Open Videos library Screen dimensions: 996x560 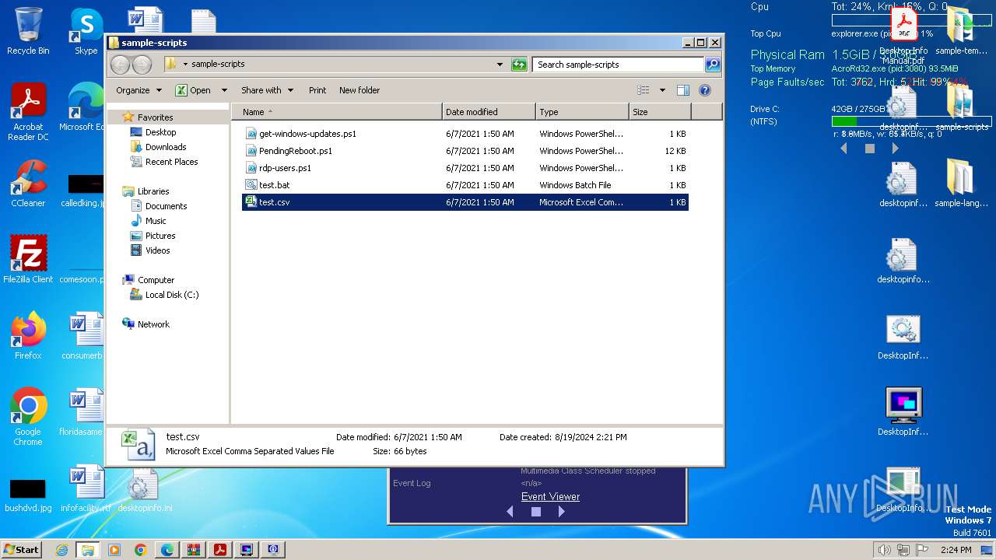(x=157, y=250)
